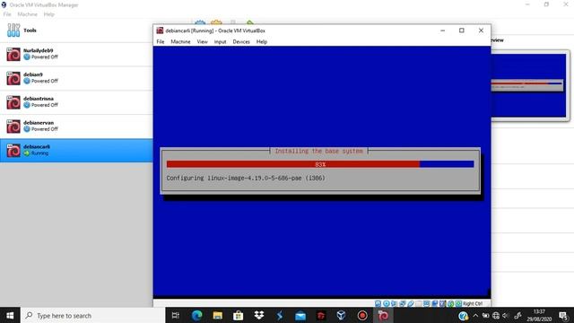
Task: Select the debianervan virtual machine
Action: pos(76,127)
